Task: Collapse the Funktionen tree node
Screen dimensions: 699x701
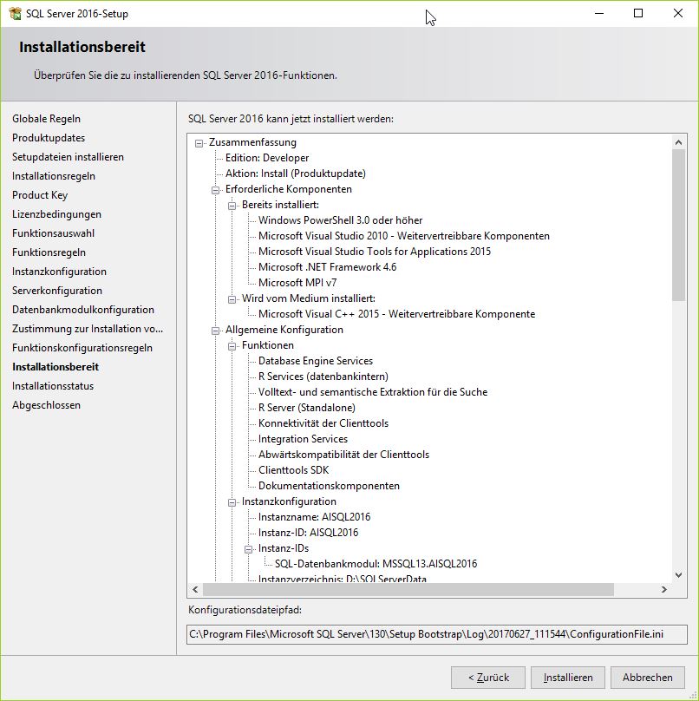Action: pos(232,346)
